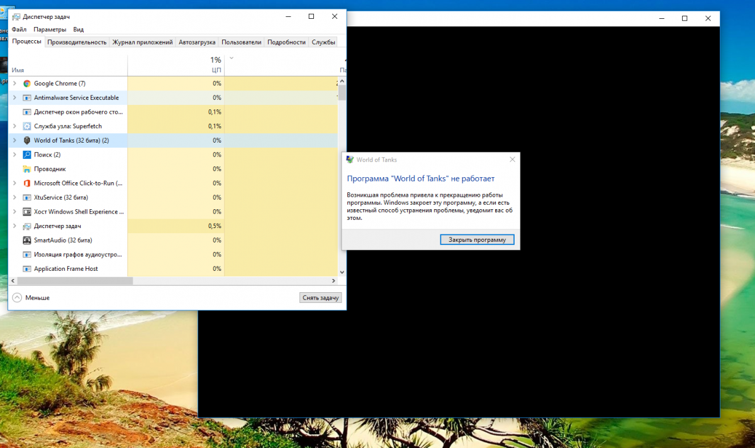Screen dimensions: 755x448
Task: Expand the Служба узла: Superfetch row
Action: [x=14, y=126]
